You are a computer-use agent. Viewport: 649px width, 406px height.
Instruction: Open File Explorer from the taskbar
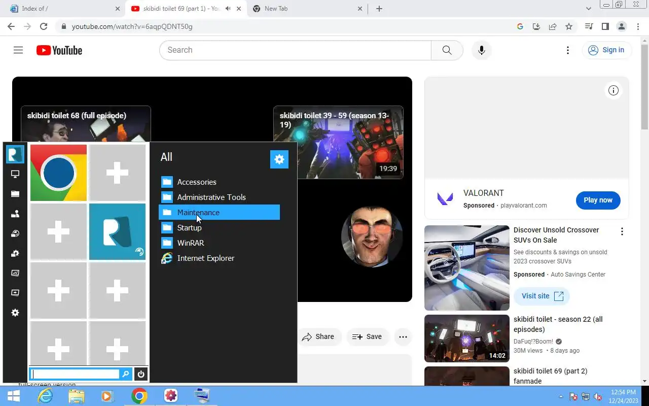[x=76, y=396]
